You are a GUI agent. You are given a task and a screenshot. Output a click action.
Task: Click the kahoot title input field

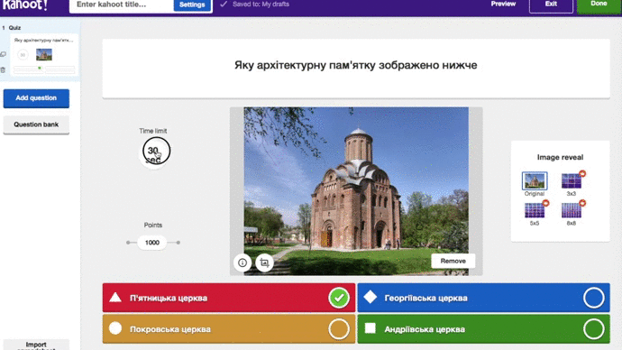click(x=122, y=5)
